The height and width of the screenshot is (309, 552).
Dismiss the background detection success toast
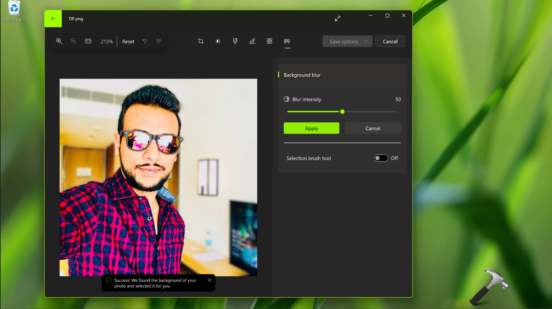210,280
